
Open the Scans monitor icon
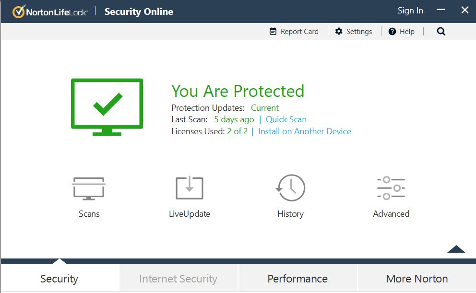pos(89,188)
